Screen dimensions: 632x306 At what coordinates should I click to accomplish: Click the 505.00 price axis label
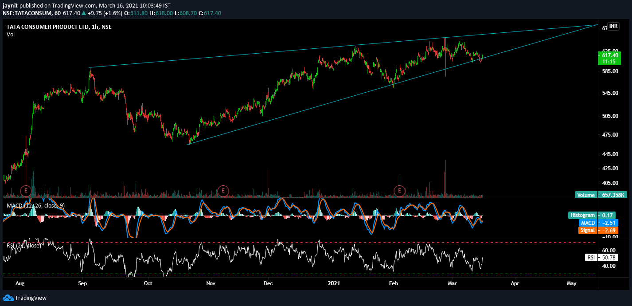point(610,116)
